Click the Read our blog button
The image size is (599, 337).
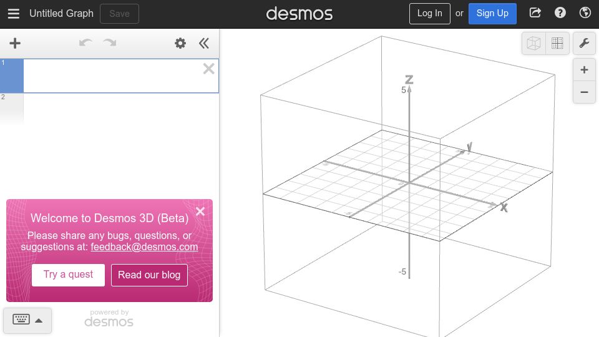(149, 275)
